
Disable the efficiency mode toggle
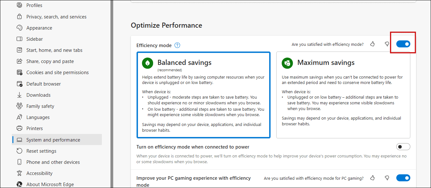[x=403, y=44]
